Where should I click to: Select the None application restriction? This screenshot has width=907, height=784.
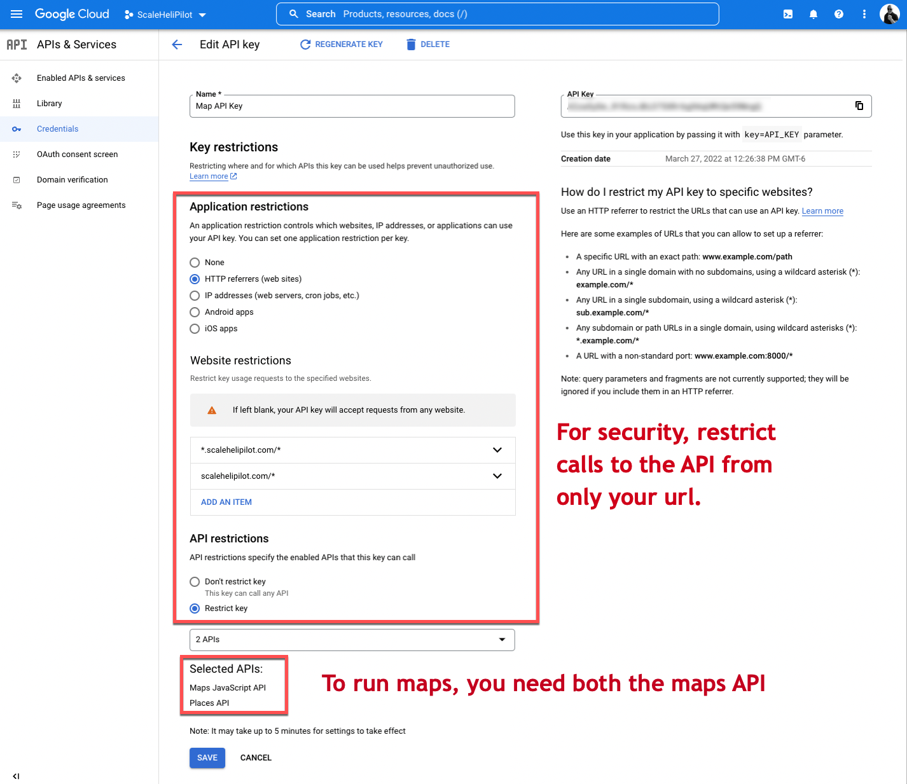coord(195,263)
